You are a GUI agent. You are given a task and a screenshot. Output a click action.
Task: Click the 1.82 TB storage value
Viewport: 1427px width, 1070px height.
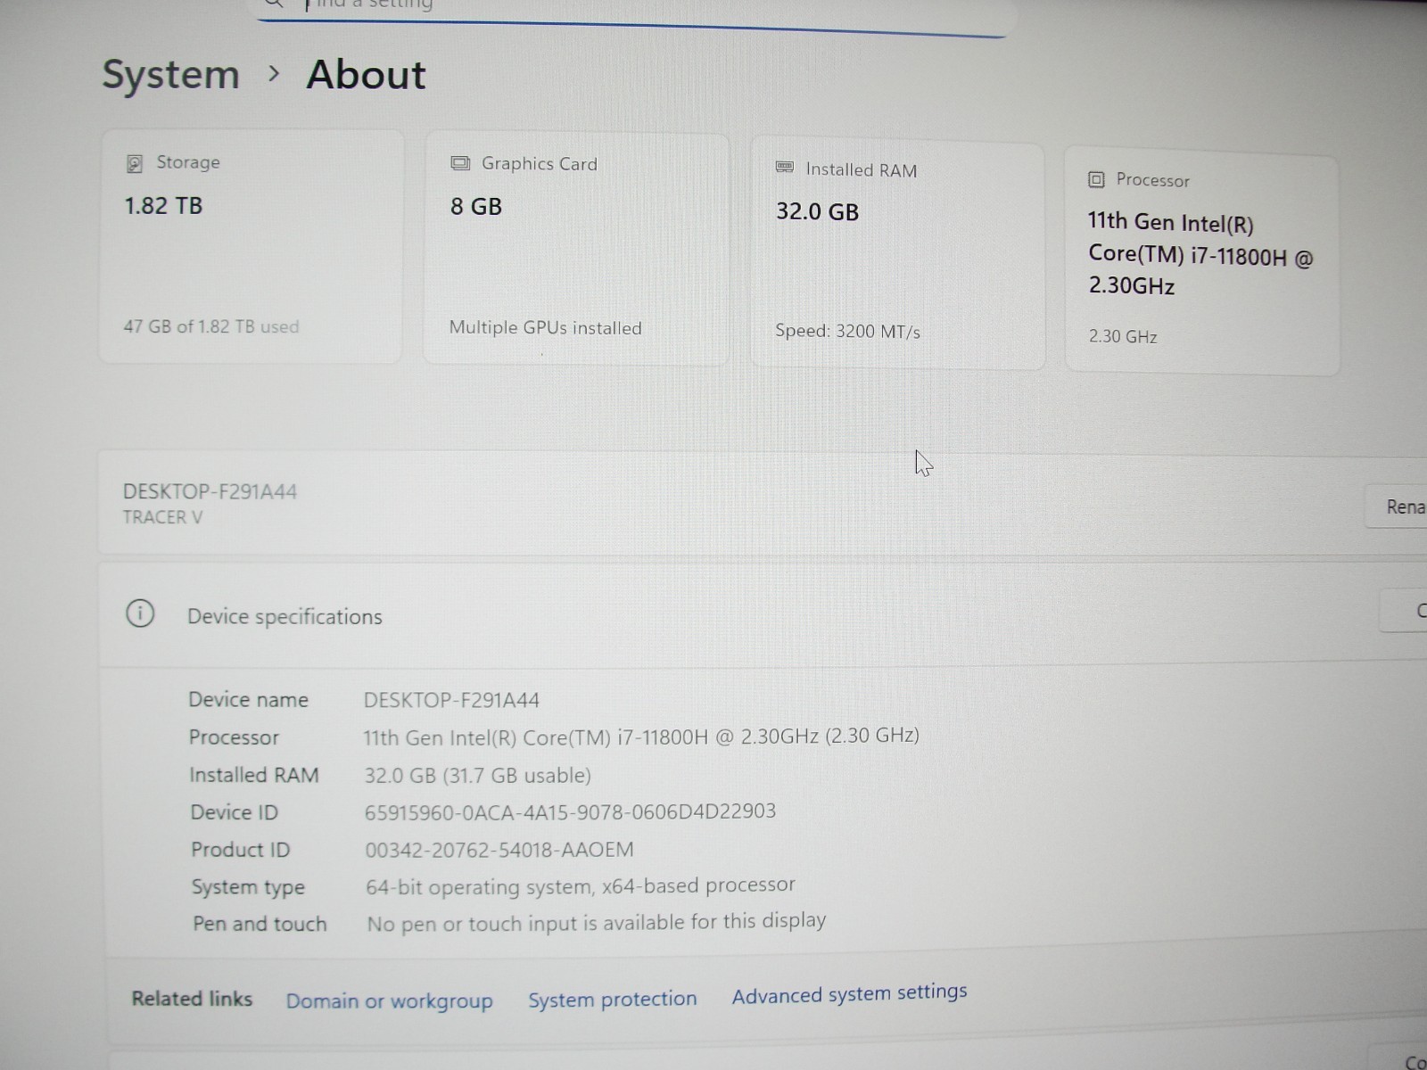point(163,206)
